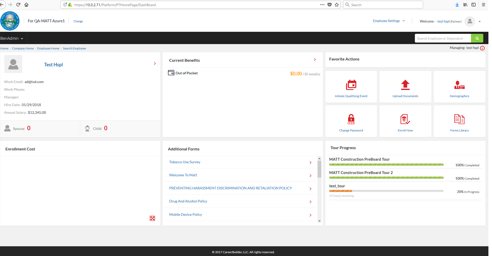Screen dimensions: 492x256
Task: Open the Demographics favorite action
Action: pyautogui.click(x=459, y=85)
